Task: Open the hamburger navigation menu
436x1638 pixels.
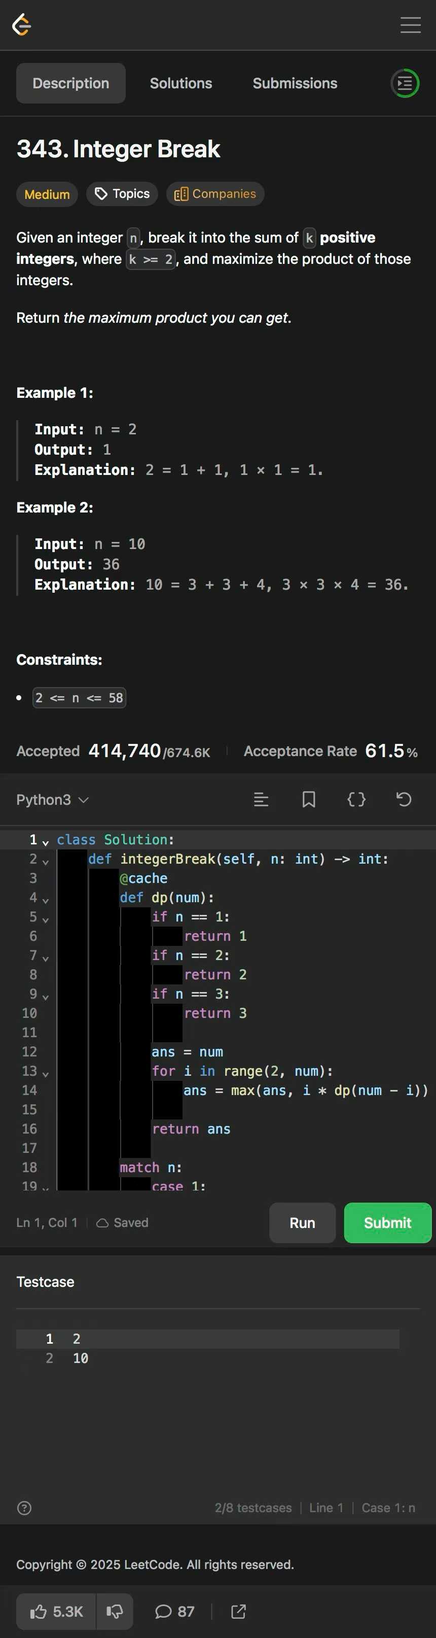Action: click(410, 25)
